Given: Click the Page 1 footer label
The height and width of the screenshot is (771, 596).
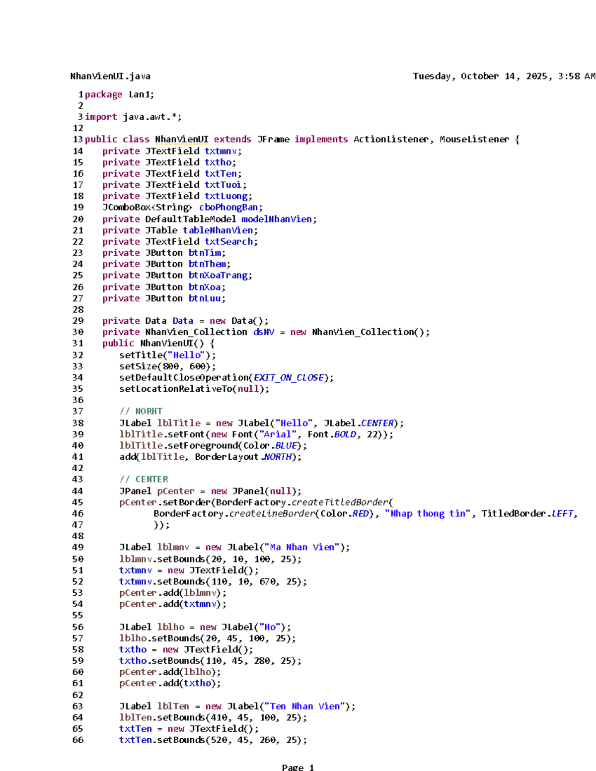Looking at the screenshot, I should click(x=298, y=767).
